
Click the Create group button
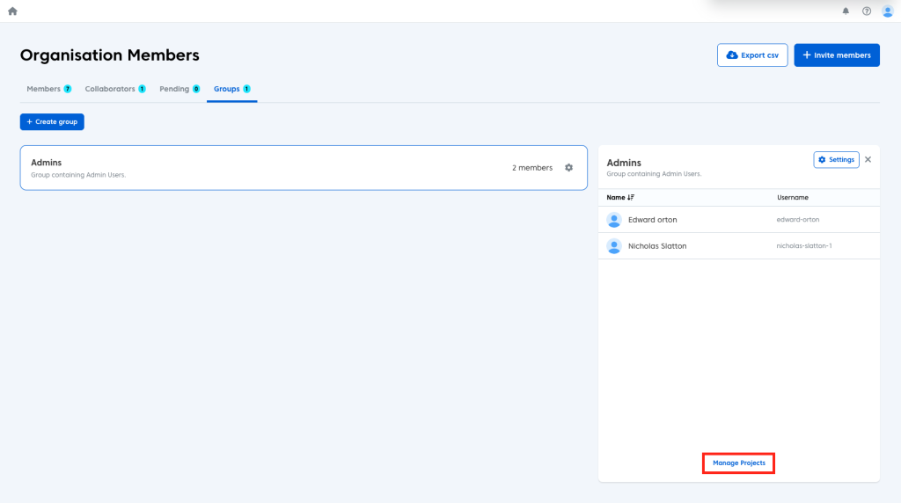pos(52,122)
